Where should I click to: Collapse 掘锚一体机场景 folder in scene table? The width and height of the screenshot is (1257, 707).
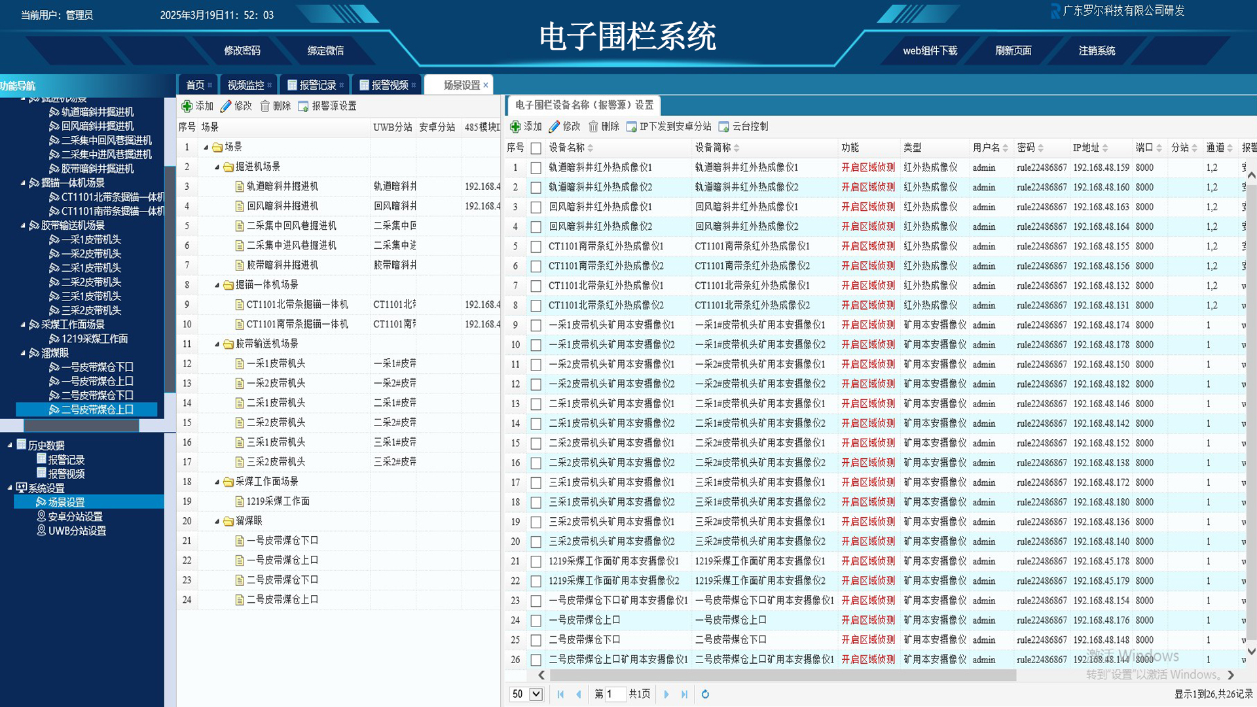pos(217,285)
